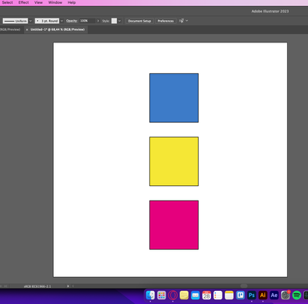Click the Document Setup button

[139, 21]
